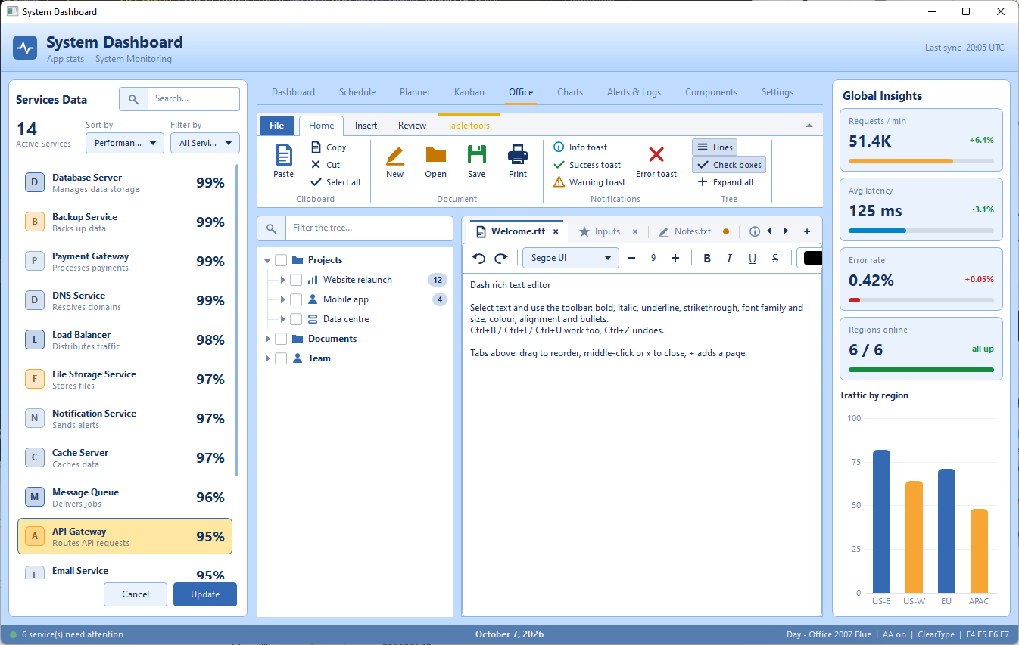
Task: Open the Segoe UI font family dropdown
Action: [x=571, y=258]
